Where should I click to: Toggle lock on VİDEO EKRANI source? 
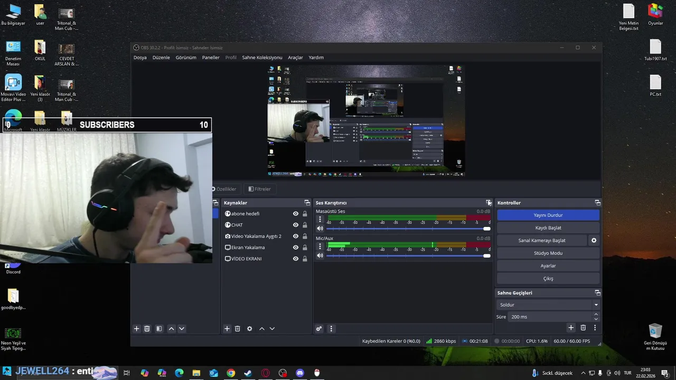point(305,259)
